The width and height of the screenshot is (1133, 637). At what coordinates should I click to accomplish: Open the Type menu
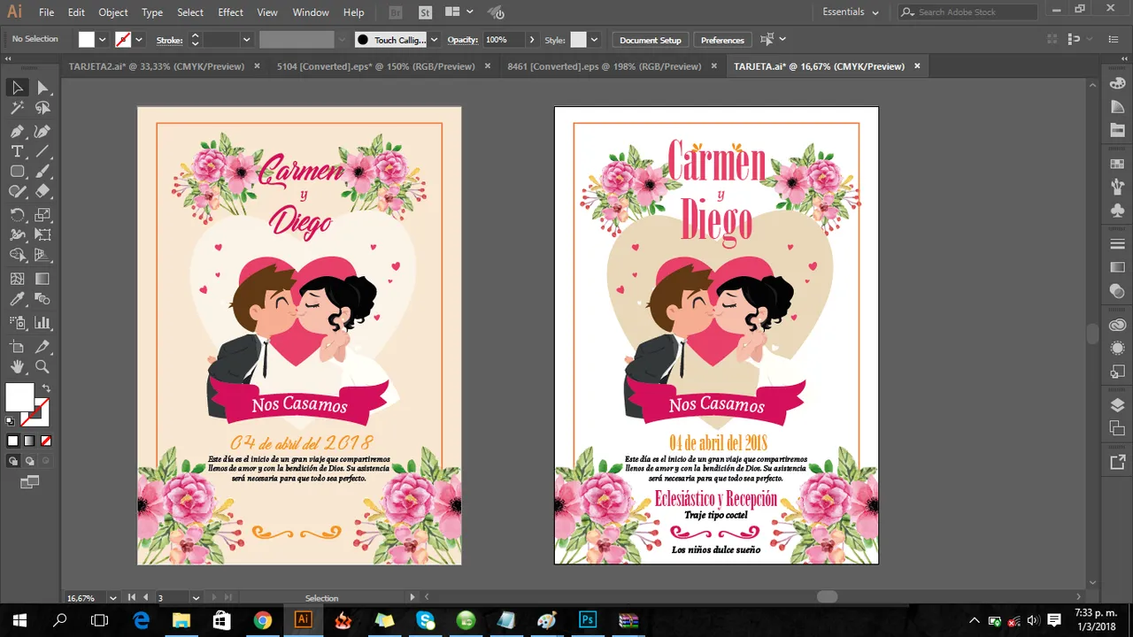pyautogui.click(x=152, y=12)
